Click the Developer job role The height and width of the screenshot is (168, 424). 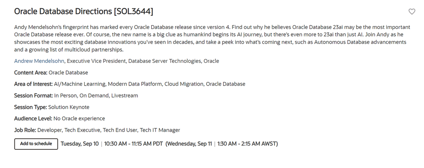coord(50,130)
